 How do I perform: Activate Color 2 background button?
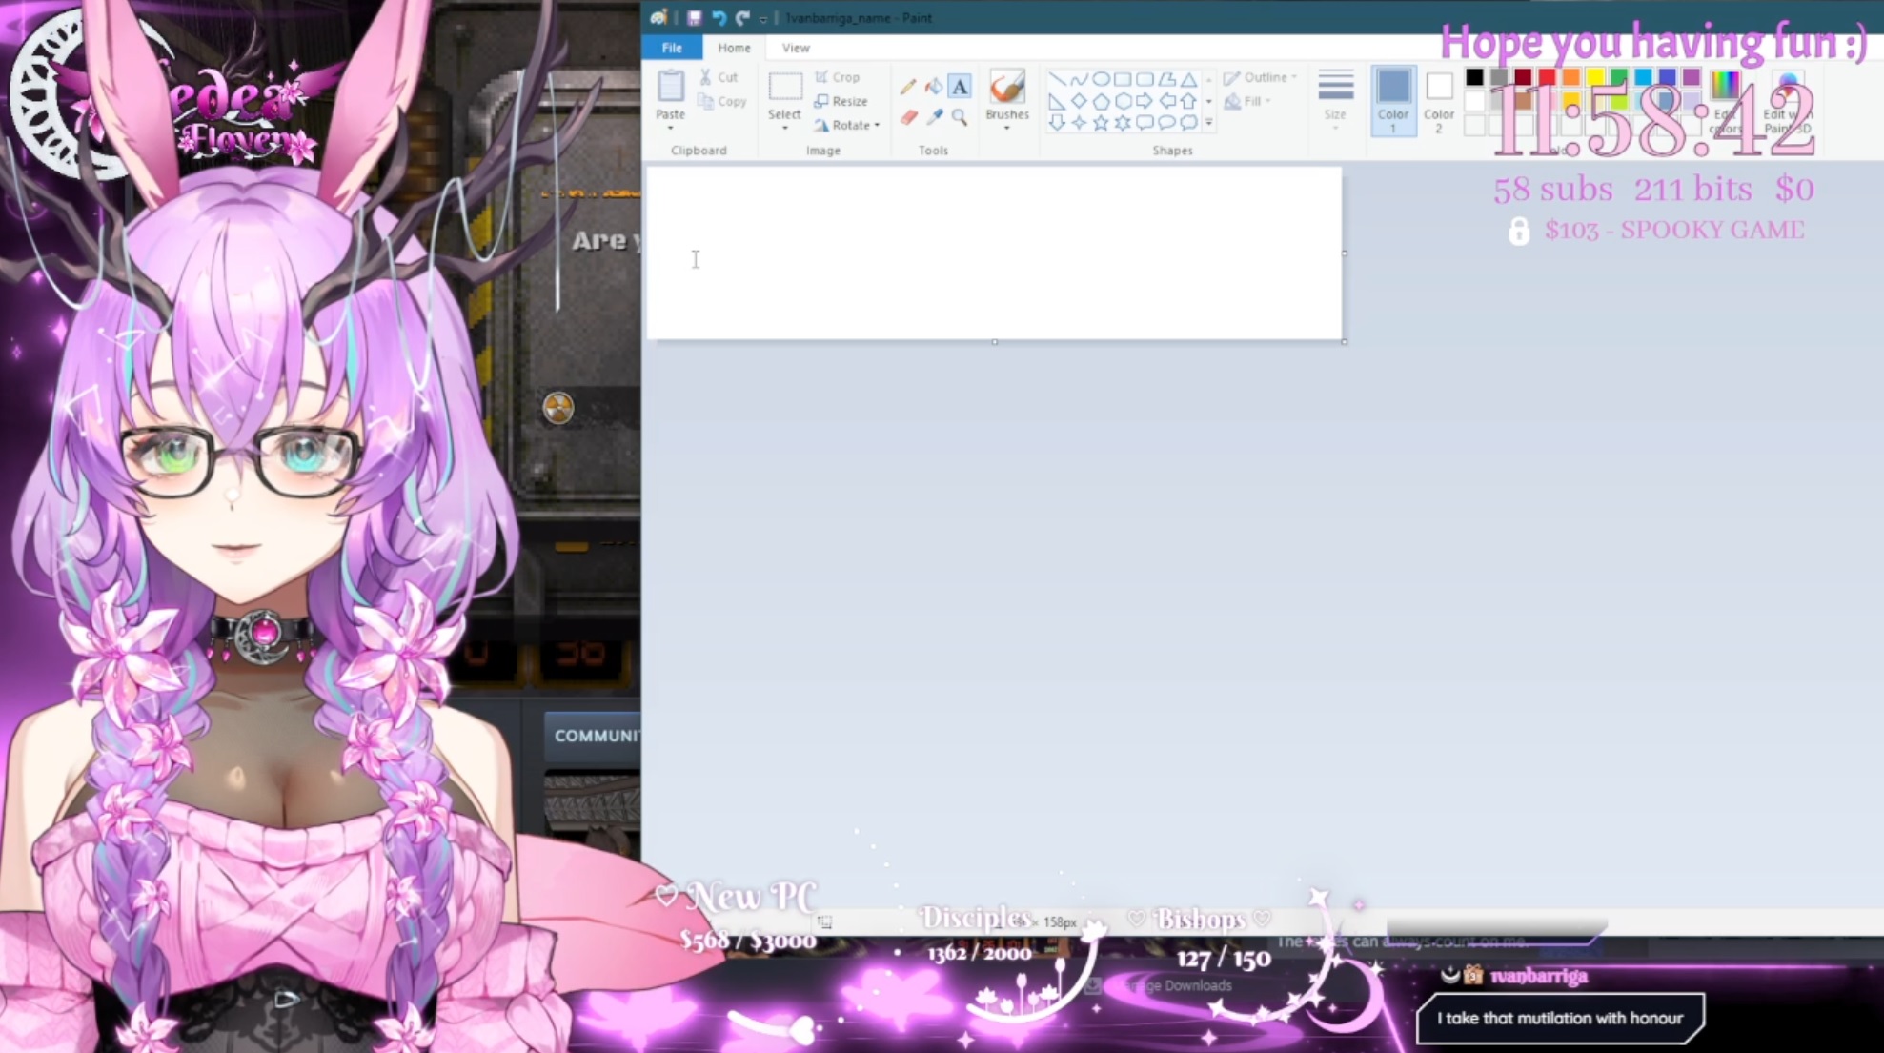point(1439,101)
